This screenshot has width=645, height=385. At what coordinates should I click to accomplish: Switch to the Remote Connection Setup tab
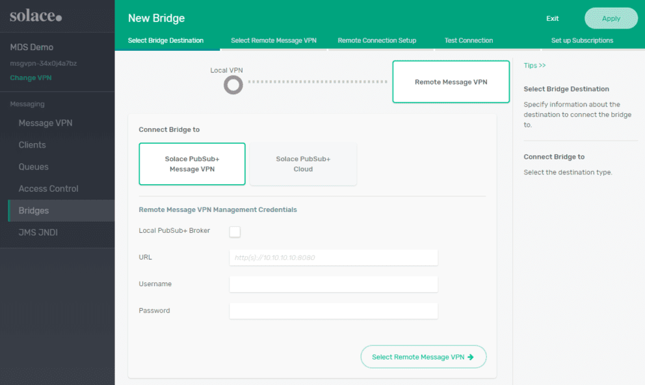377,40
